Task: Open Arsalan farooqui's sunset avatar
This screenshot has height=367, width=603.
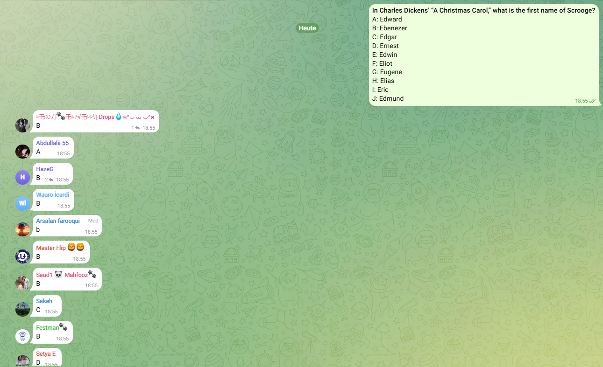Action: (x=22, y=229)
